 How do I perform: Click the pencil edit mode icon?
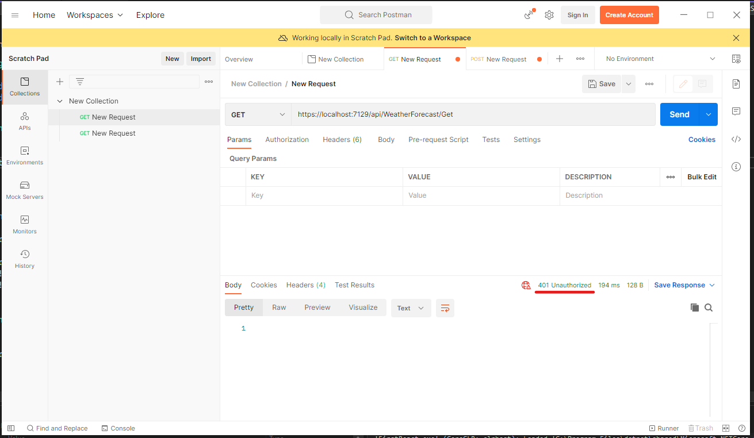(x=683, y=84)
